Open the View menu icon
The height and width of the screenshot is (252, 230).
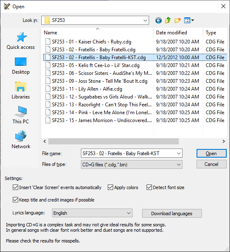[189, 20]
